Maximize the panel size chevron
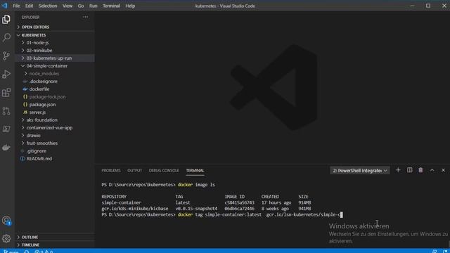Image resolution: width=450 pixels, height=253 pixels. 432,170
